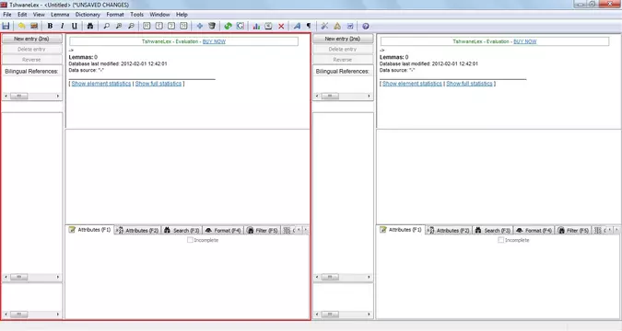Click the green refresh arrows icon
622x331 pixels.
click(228, 26)
